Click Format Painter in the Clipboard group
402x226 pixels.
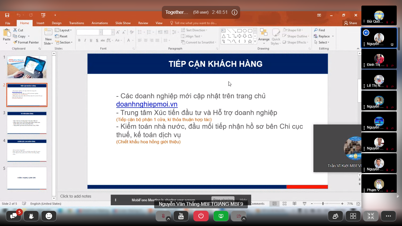[26, 42]
